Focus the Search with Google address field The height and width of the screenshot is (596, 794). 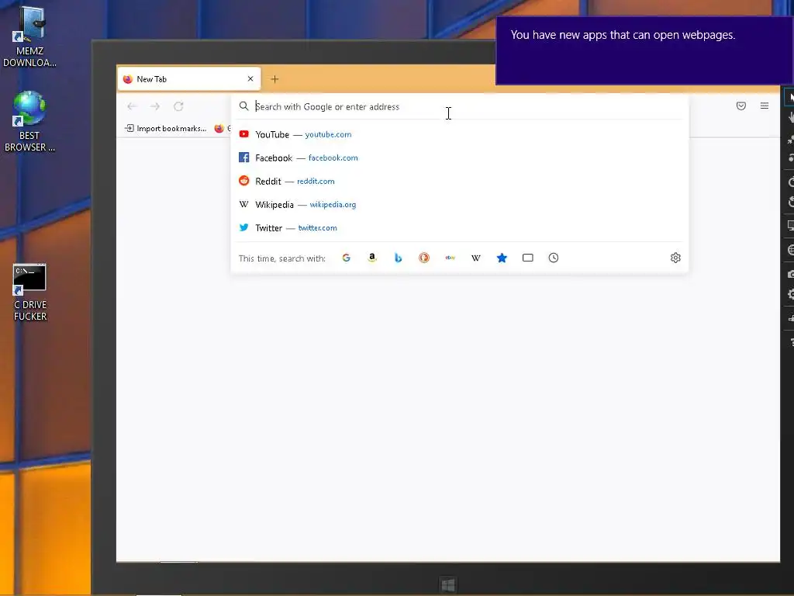tap(461, 106)
